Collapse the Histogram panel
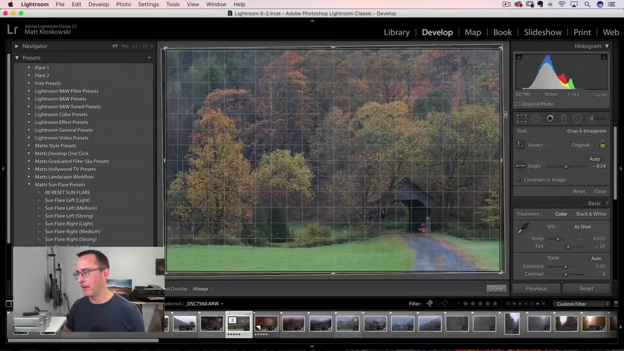 (x=607, y=46)
